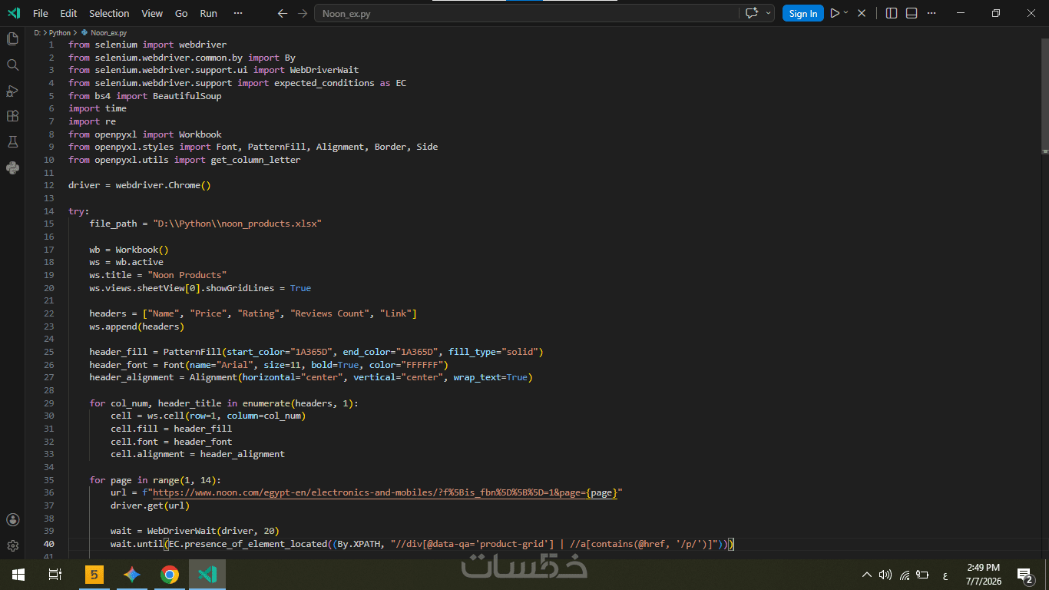This screenshot has width=1049, height=590.
Task: Open the Go menu
Action: tap(181, 13)
